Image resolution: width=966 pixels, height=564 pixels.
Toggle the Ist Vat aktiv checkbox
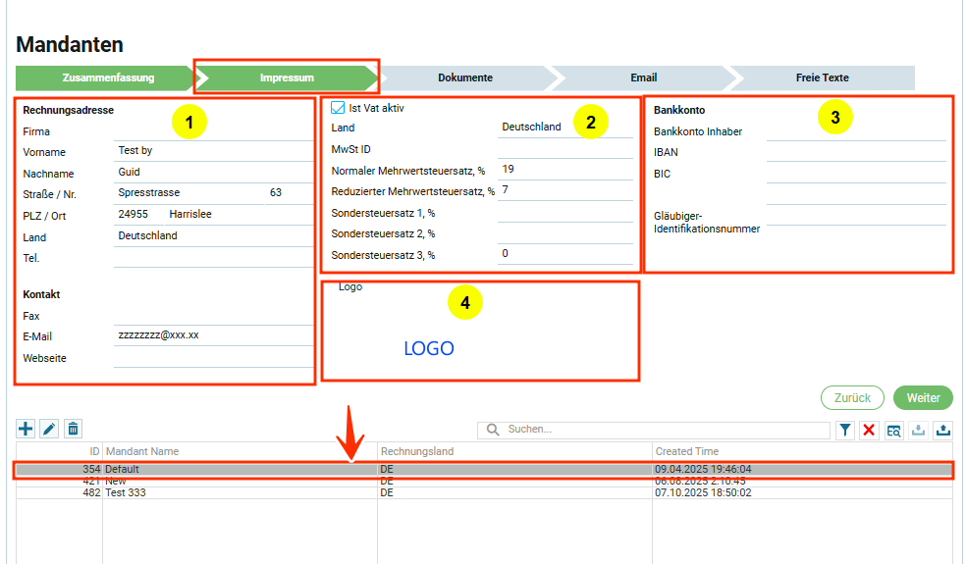tap(339, 108)
